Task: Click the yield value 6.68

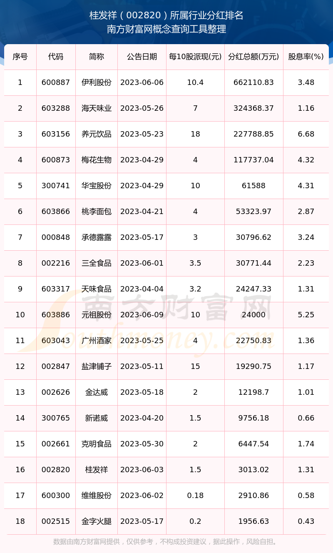Action: [306, 134]
